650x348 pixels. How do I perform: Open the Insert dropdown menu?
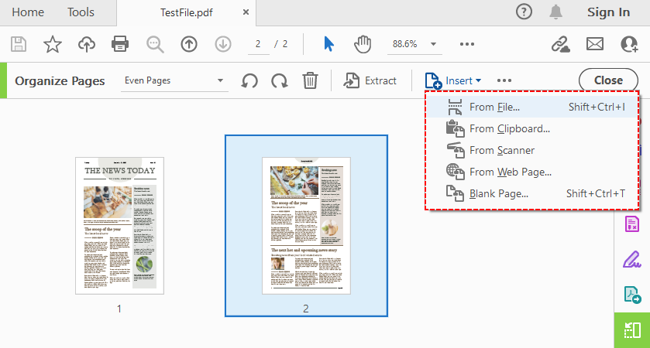[x=453, y=80]
